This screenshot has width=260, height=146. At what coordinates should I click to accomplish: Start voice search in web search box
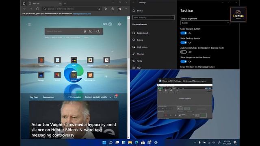pyautogui.click(x=85, y=31)
